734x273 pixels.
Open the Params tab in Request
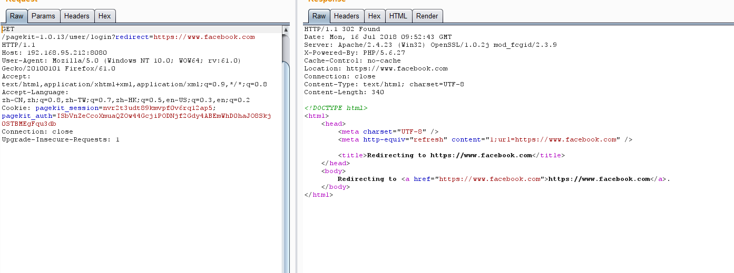[x=43, y=16]
